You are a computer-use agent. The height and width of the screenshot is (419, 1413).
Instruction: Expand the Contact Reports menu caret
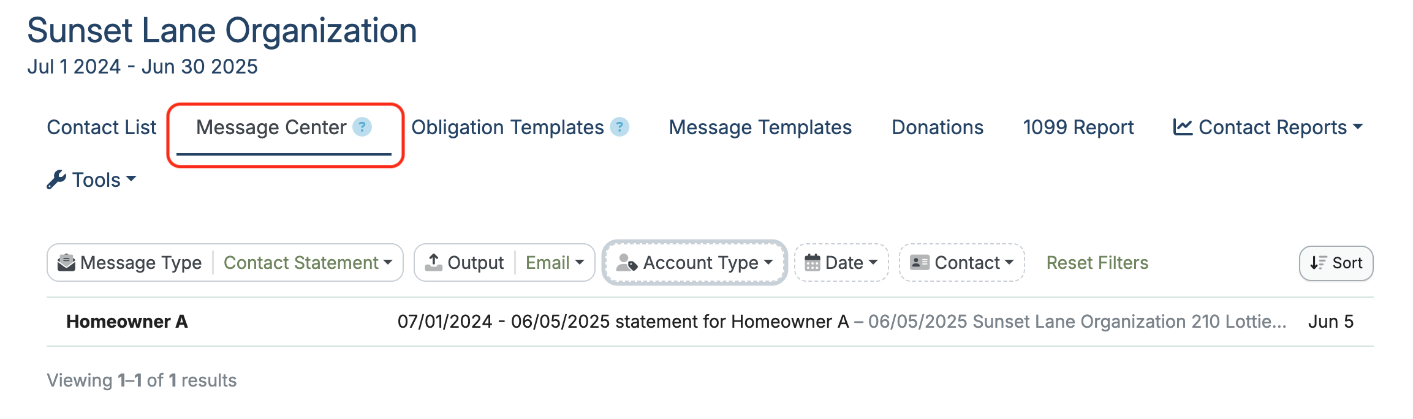(x=1357, y=127)
